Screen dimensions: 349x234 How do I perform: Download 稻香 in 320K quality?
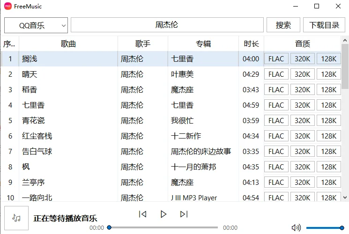tap(303, 90)
